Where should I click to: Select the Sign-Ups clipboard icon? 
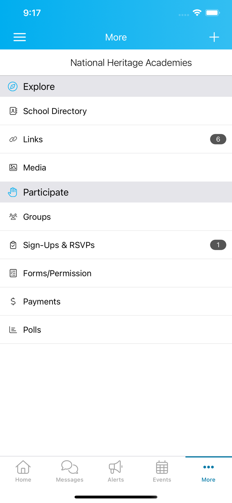[x=13, y=245]
